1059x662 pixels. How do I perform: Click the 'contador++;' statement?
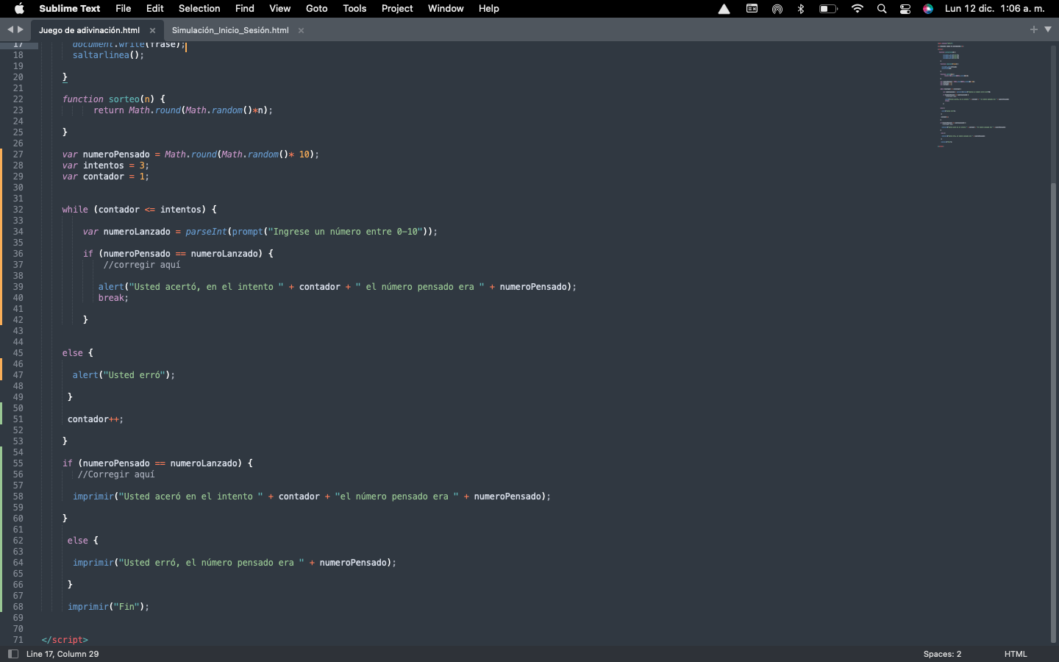tap(96, 419)
